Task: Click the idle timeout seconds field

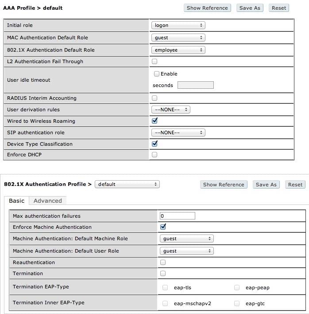Action: pos(196,85)
